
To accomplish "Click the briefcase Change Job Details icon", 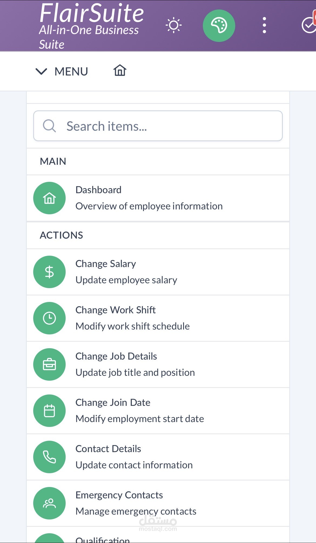I will point(49,364).
